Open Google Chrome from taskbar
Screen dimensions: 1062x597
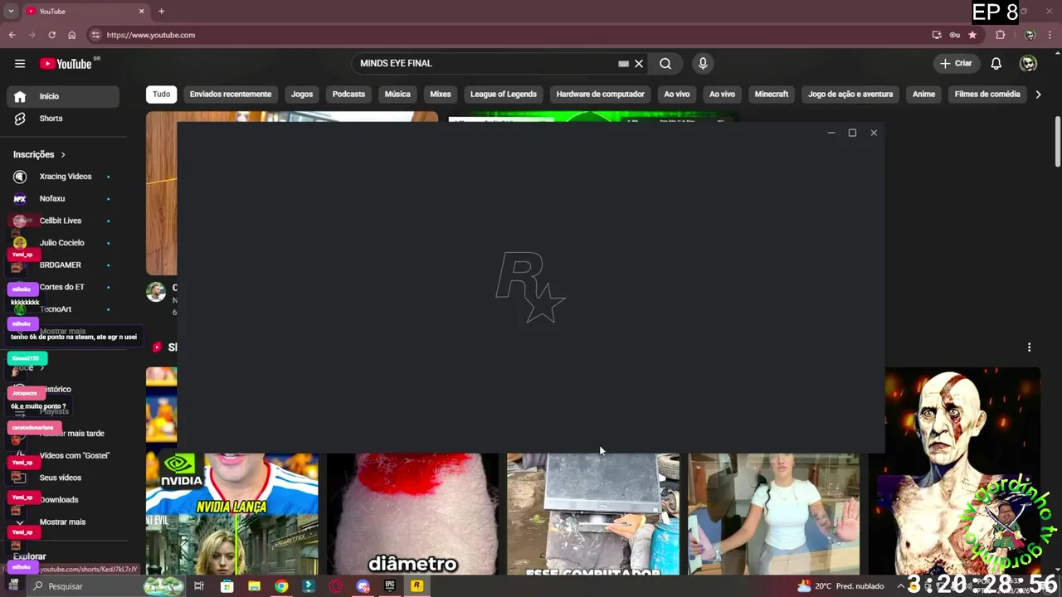click(281, 586)
